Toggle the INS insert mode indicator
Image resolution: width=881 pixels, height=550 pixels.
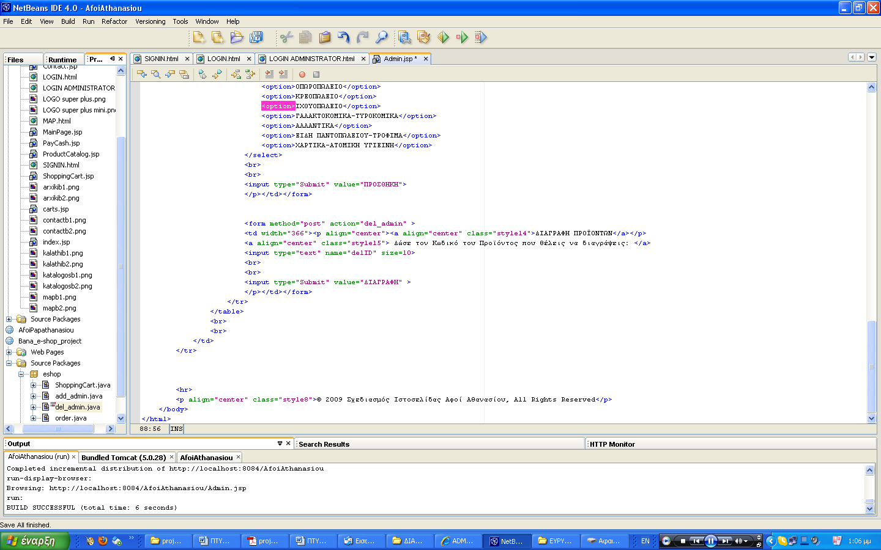[x=176, y=429]
